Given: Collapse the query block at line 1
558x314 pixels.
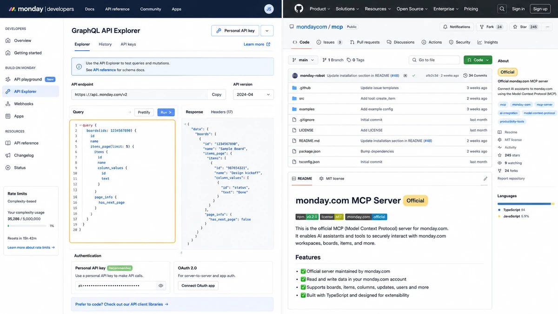Looking at the screenshot, I should pyautogui.click(x=80, y=125).
